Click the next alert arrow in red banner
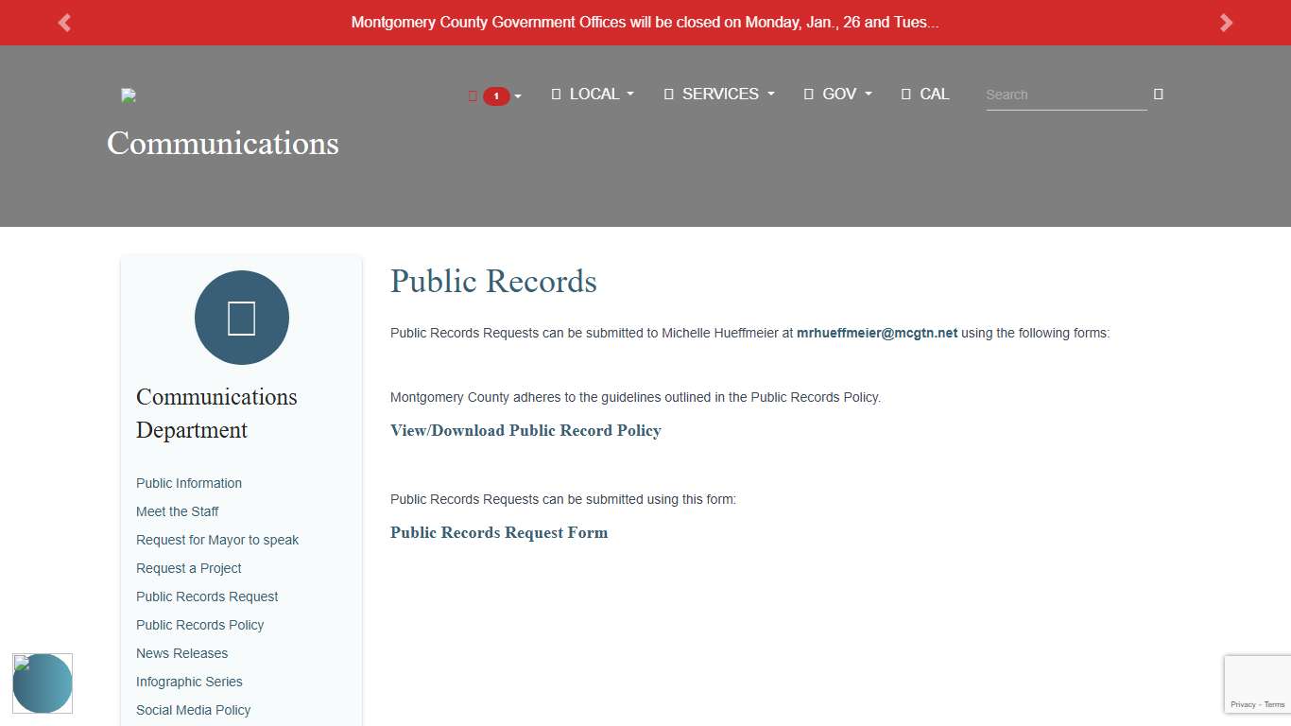Image resolution: width=1291 pixels, height=726 pixels. pos(1226,23)
